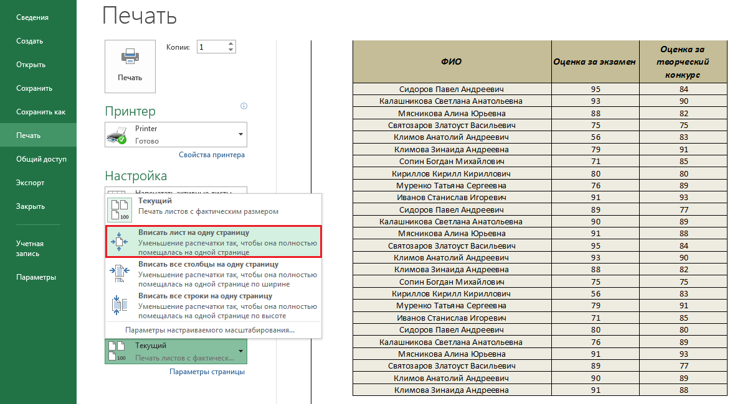Click the printer info icon
Image resolution: width=740 pixels, height=404 pixels.
click(x=244, y=106)
